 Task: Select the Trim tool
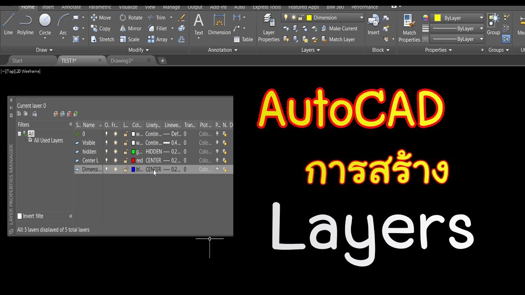(x=157, y=18)
